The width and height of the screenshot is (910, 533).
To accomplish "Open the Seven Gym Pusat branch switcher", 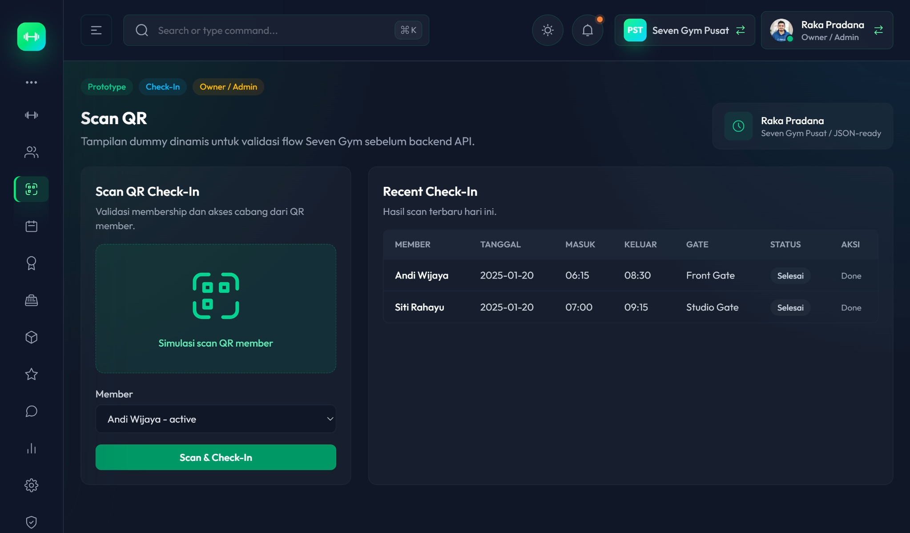I will (685, 30).
